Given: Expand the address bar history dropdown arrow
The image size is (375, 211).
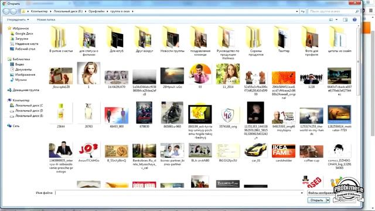Looking at the screenshot, I should click(x=297, y=11).
